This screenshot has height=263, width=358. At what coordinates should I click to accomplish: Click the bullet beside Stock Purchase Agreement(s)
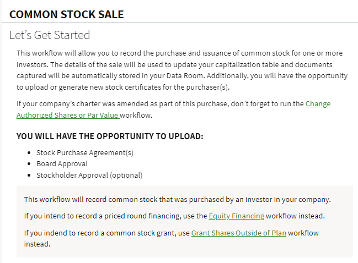(x=29, y=153)
